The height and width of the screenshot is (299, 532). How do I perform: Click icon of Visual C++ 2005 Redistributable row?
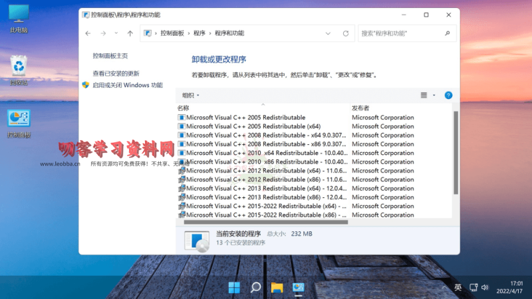182,118
